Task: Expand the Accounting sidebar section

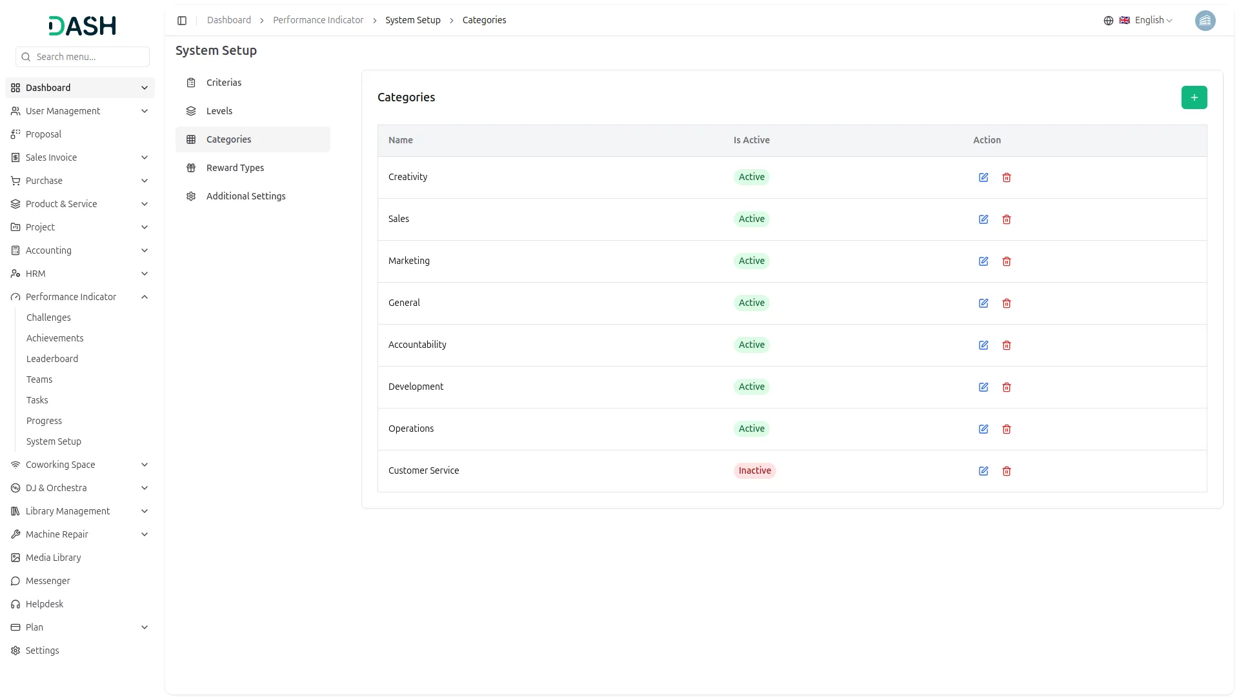Action: point(144,250)
